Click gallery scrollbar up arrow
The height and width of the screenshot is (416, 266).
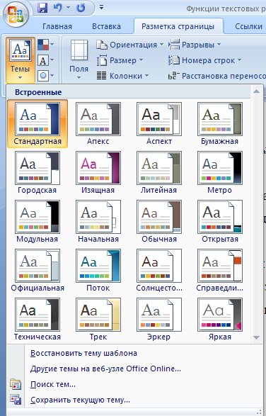point(256,91)
